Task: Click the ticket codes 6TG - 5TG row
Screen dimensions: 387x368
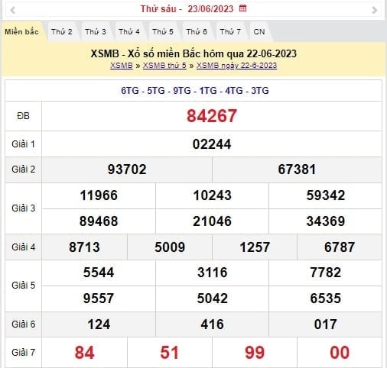Action: pos(195,91)
